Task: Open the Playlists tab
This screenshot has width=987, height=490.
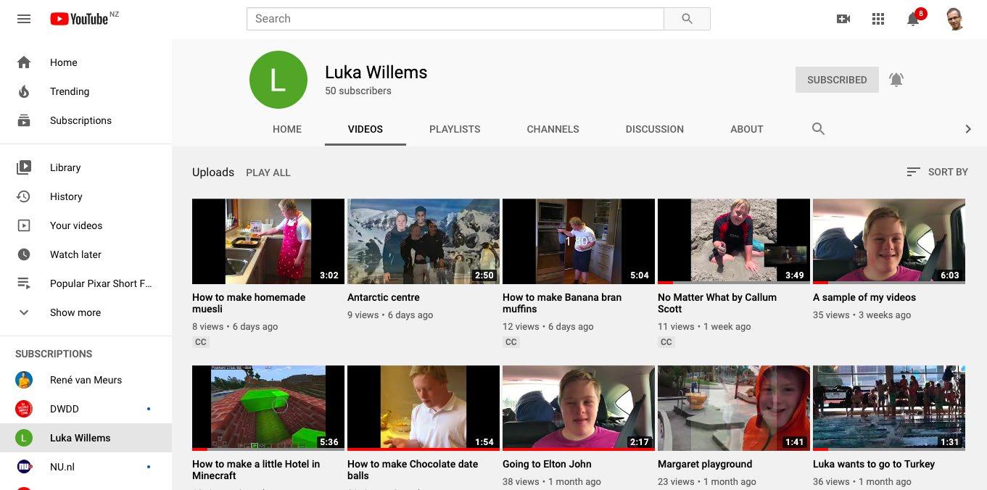Action: [455, 129]
